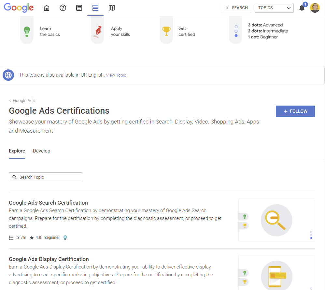Open the notifications bell icon
The width and height of the screenshot is (325, 290).
(x=302, y=8)
